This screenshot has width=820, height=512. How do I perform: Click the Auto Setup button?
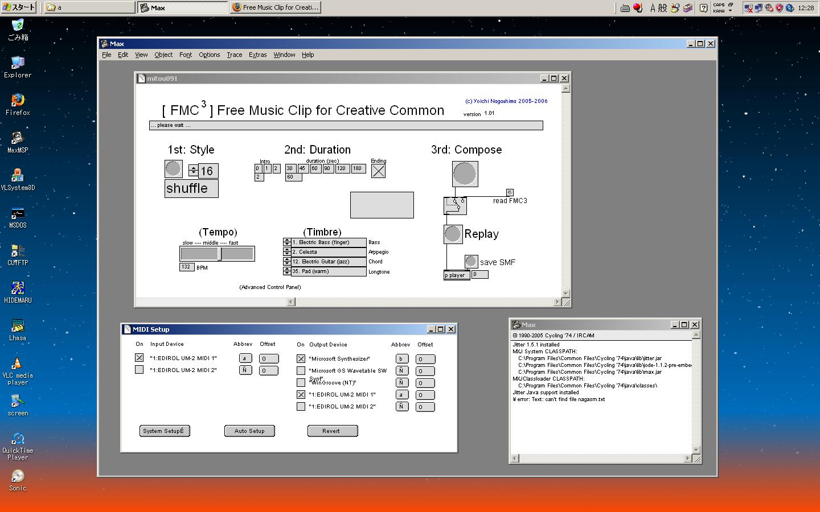(x=249, y=431)
